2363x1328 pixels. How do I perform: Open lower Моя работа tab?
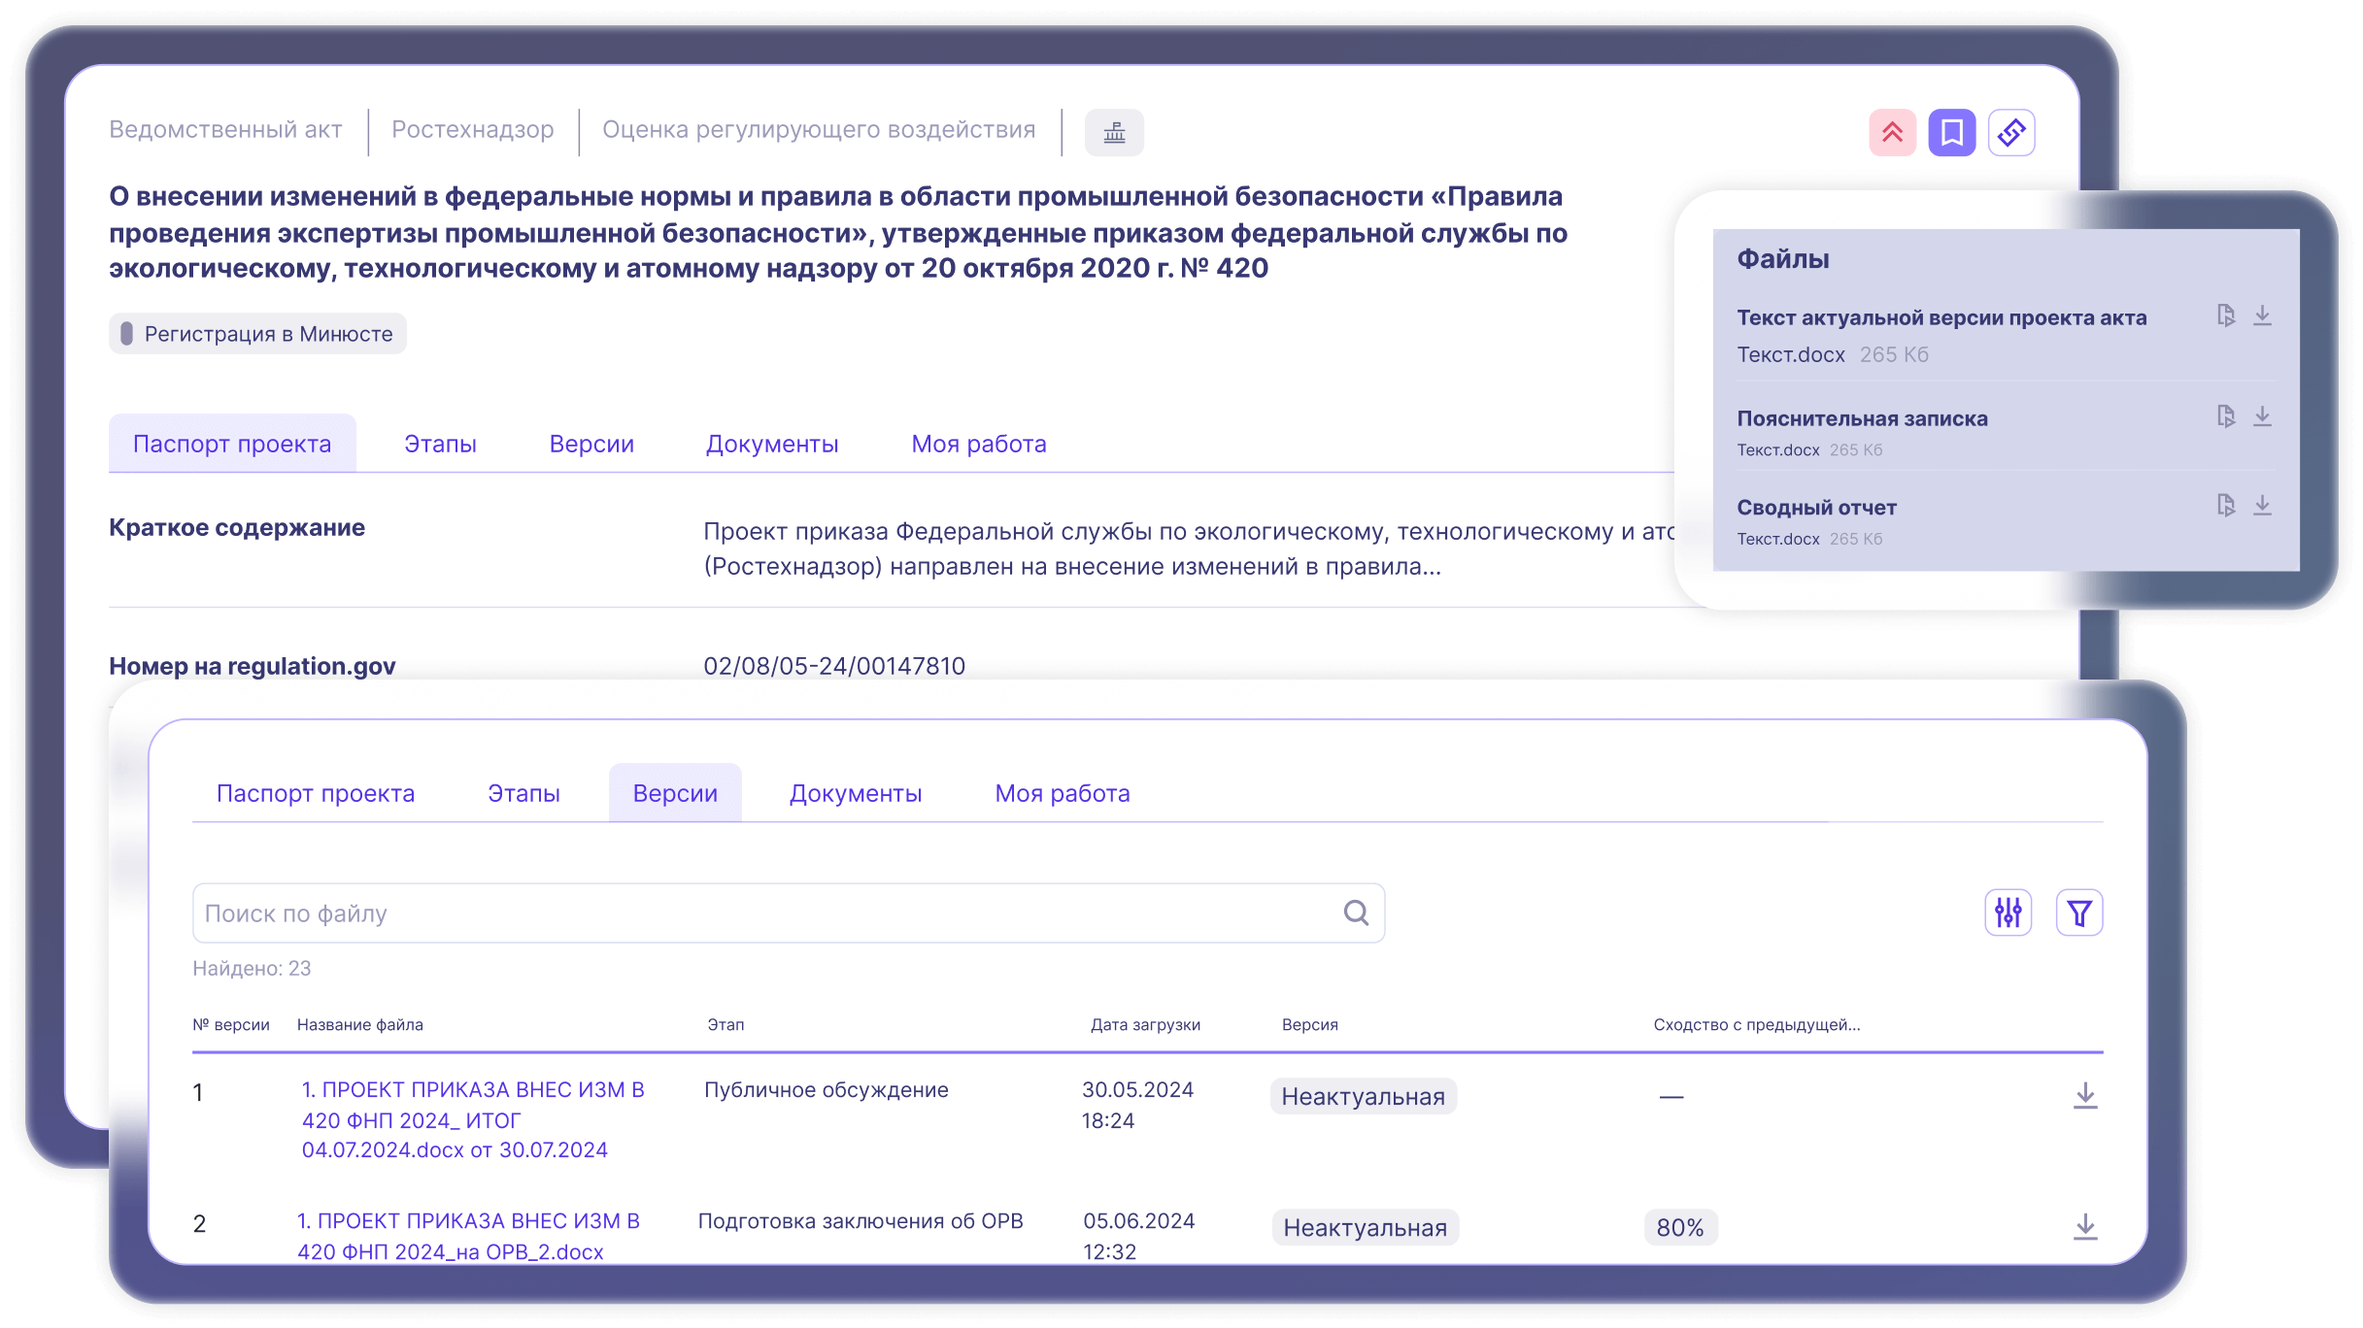[1062, 793]
